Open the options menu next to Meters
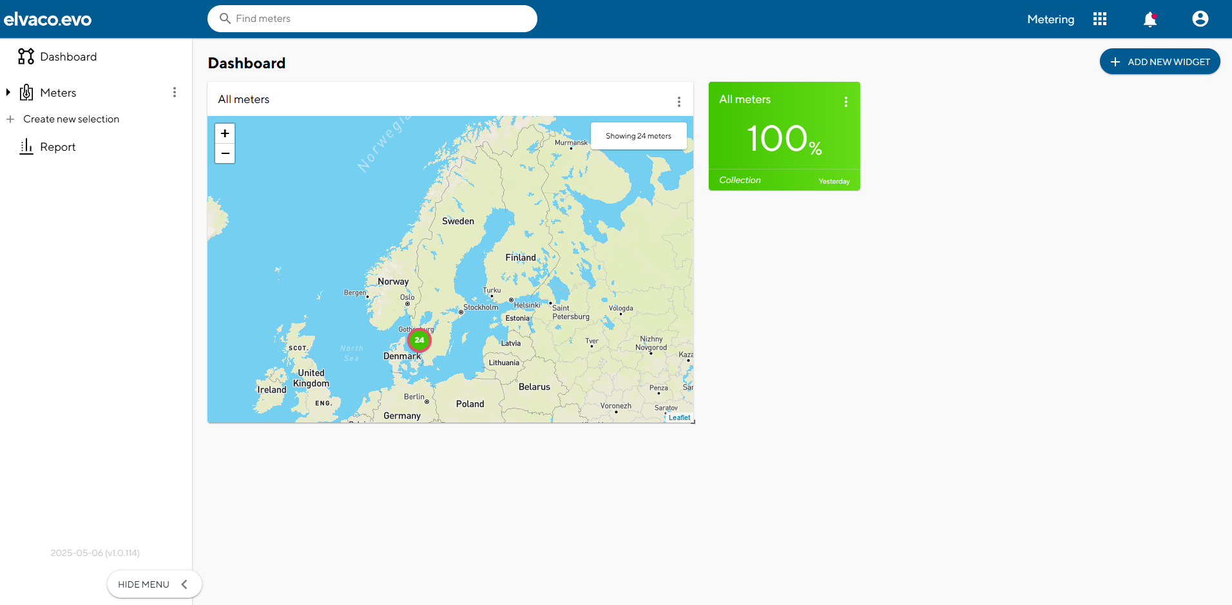The image size is (1232, 605). coord(174,92)
